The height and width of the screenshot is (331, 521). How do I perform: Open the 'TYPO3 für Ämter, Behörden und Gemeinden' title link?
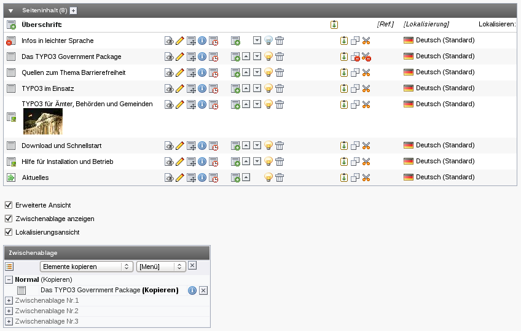tap(87, 104)
